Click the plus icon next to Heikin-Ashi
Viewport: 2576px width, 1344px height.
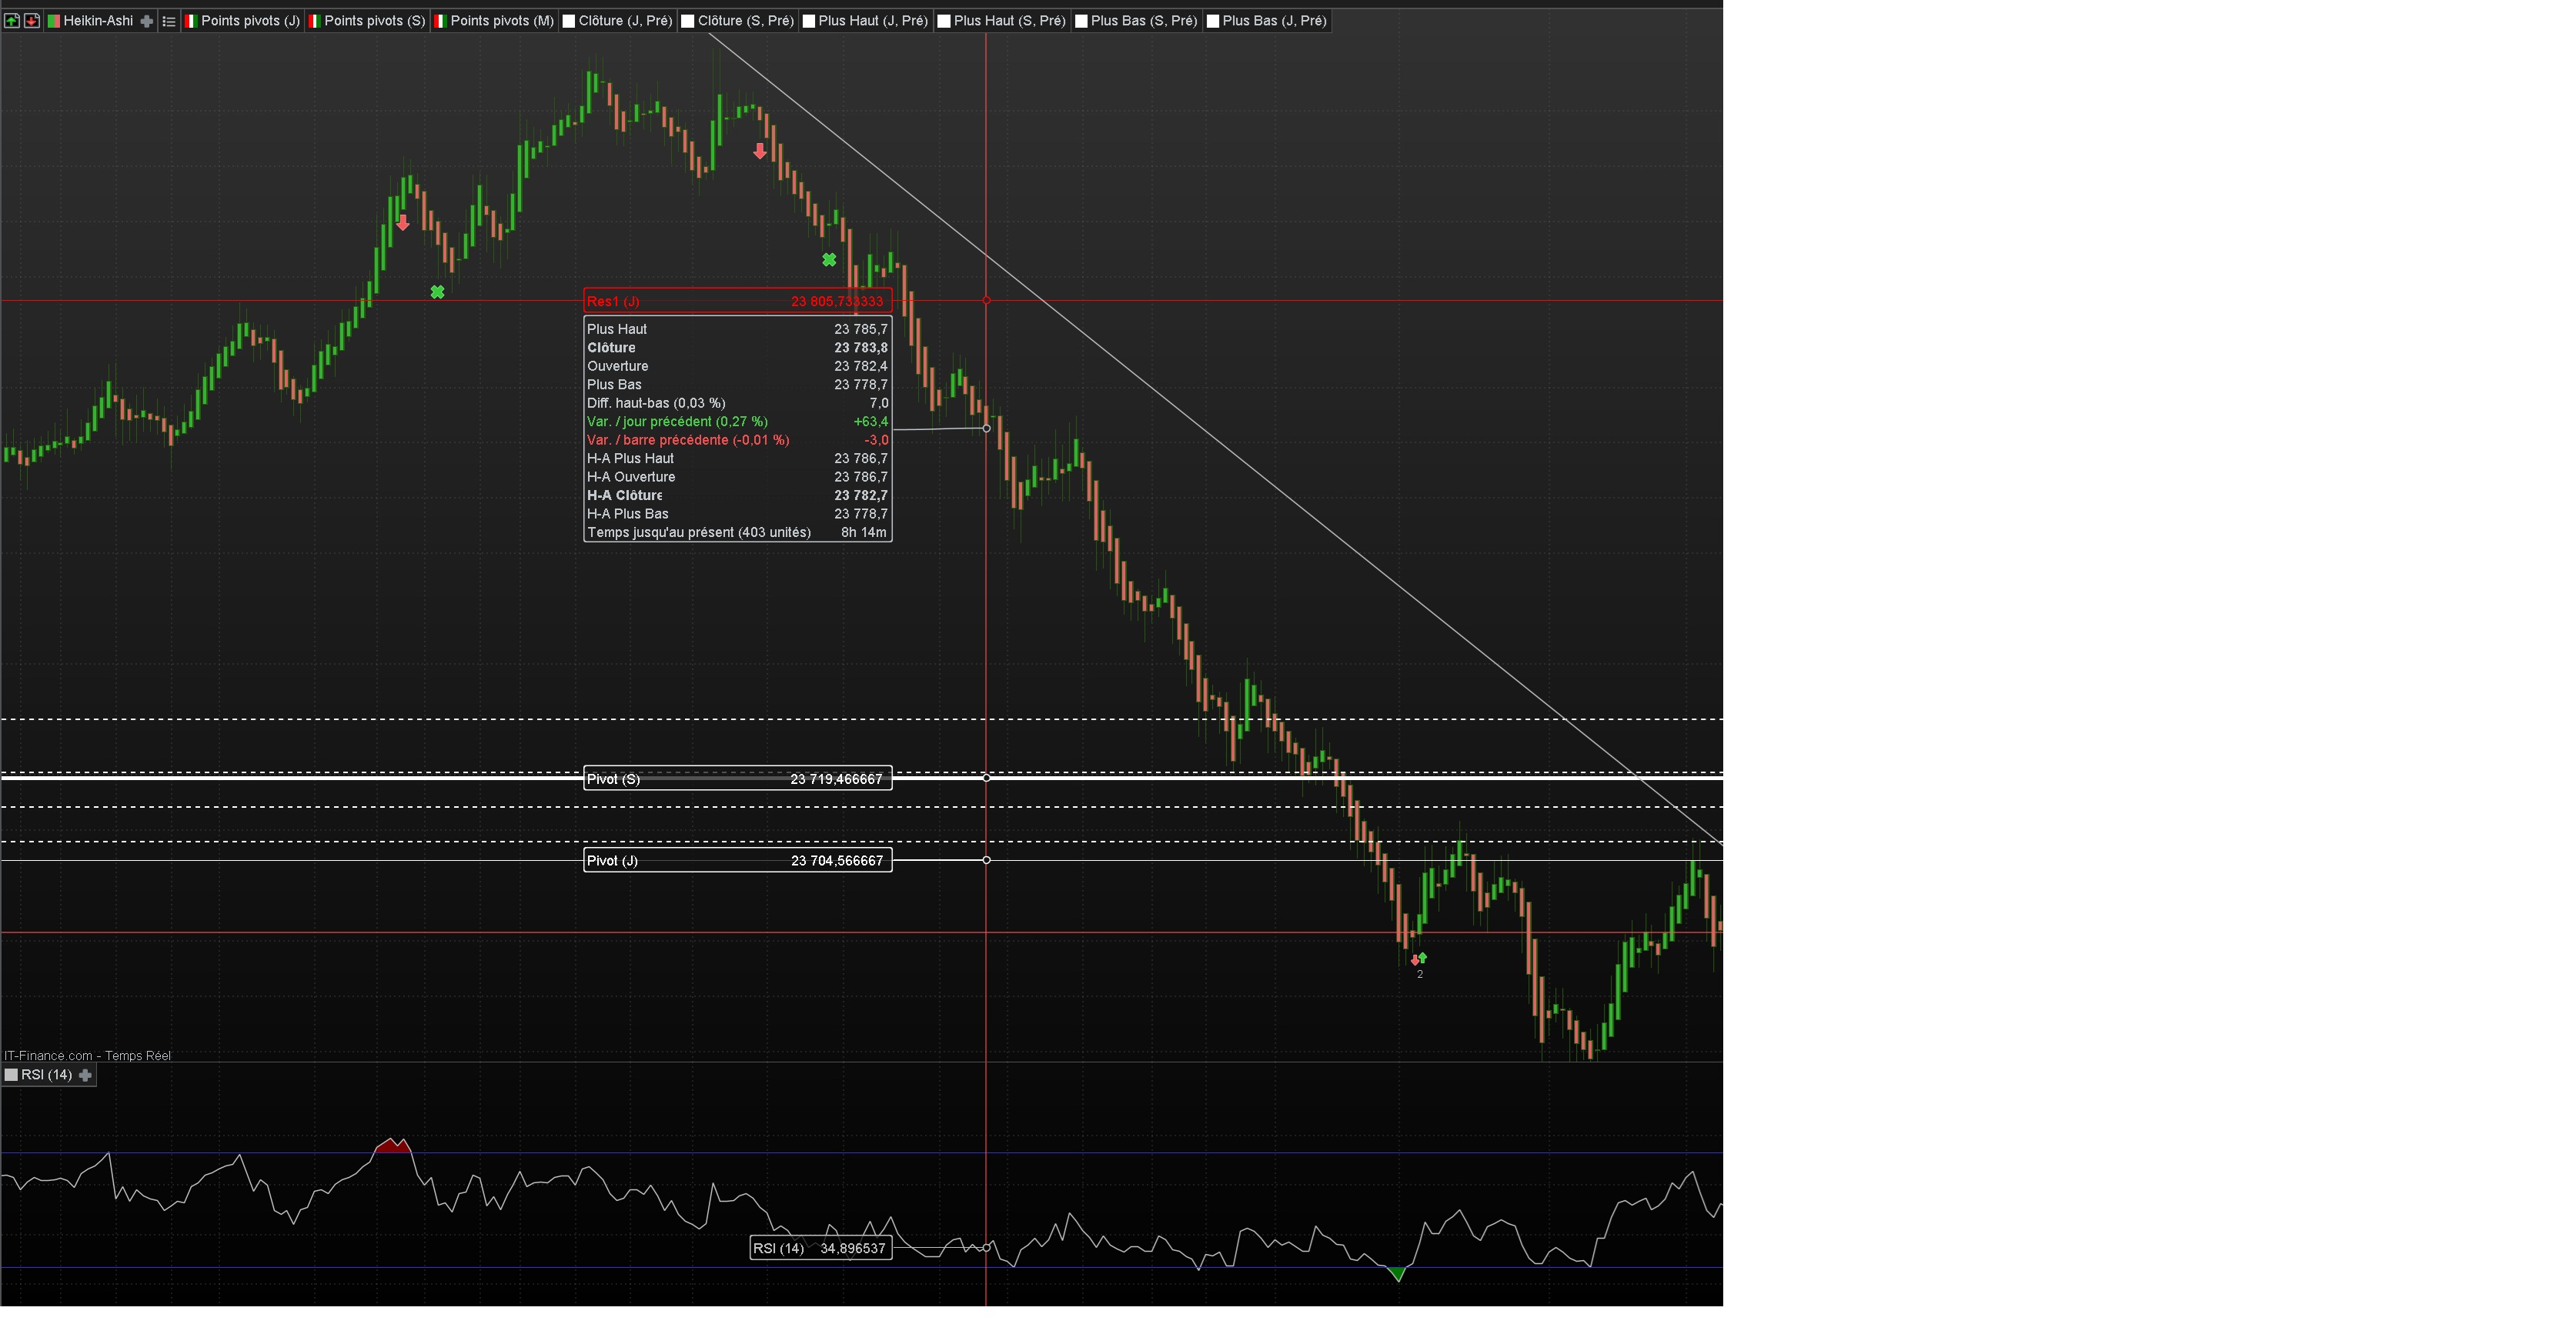pyautogui.click(x=147, y=21)
